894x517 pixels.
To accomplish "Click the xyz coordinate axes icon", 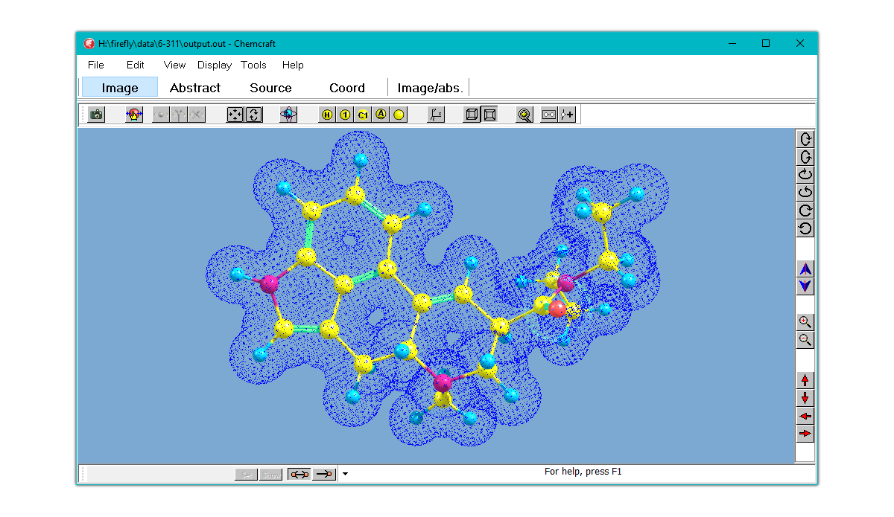I will [436, 115].
